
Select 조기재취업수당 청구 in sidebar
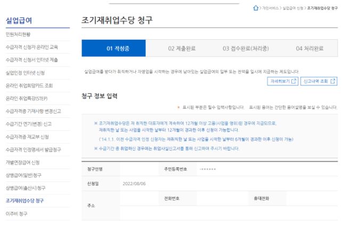click(25, 201)
